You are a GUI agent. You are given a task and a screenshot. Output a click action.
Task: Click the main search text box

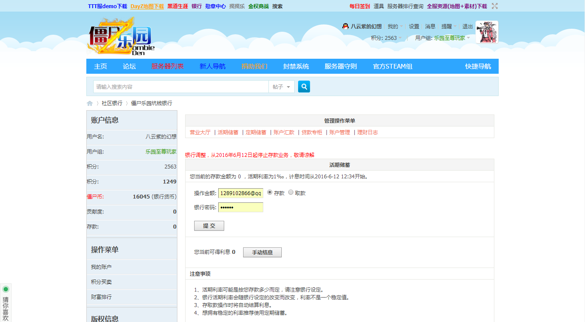(181, 87)
